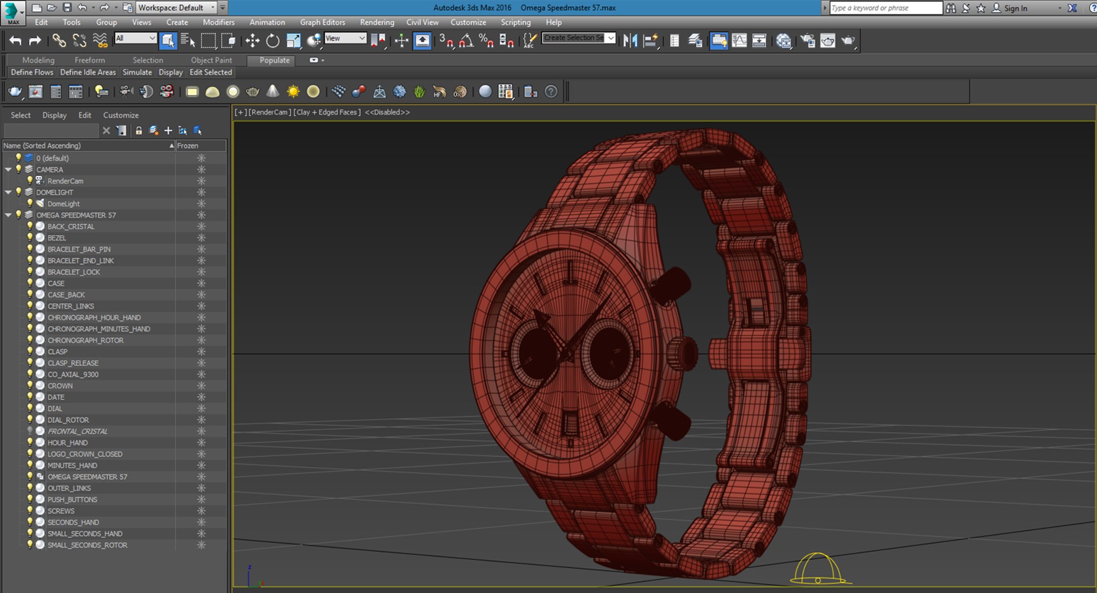
Task: Open Material Editor icon
Action: [784, 41]
